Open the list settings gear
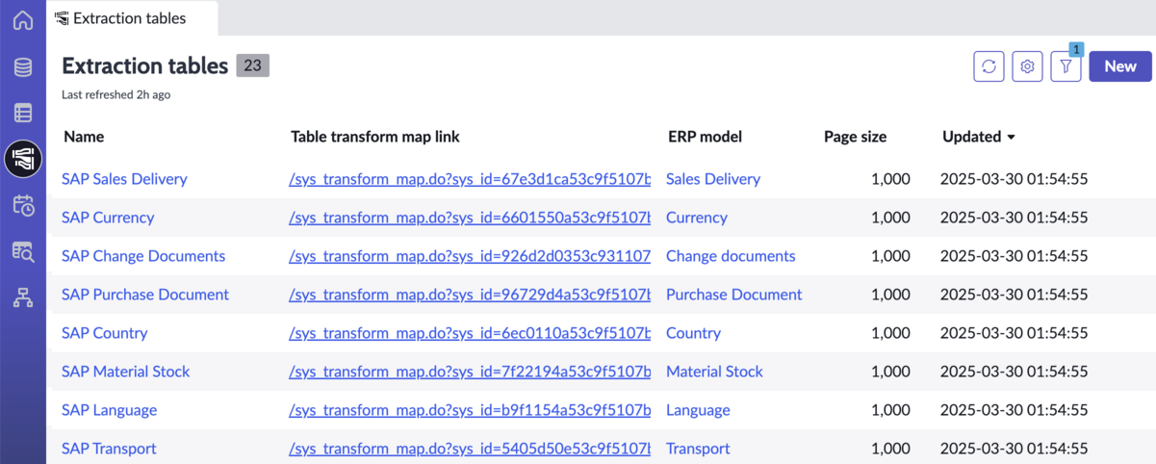 click(1028, 66)
